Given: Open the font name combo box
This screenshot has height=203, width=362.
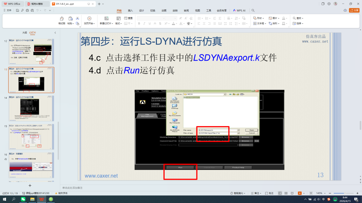Looking at the screenshot, I should (x=151, y=18).
